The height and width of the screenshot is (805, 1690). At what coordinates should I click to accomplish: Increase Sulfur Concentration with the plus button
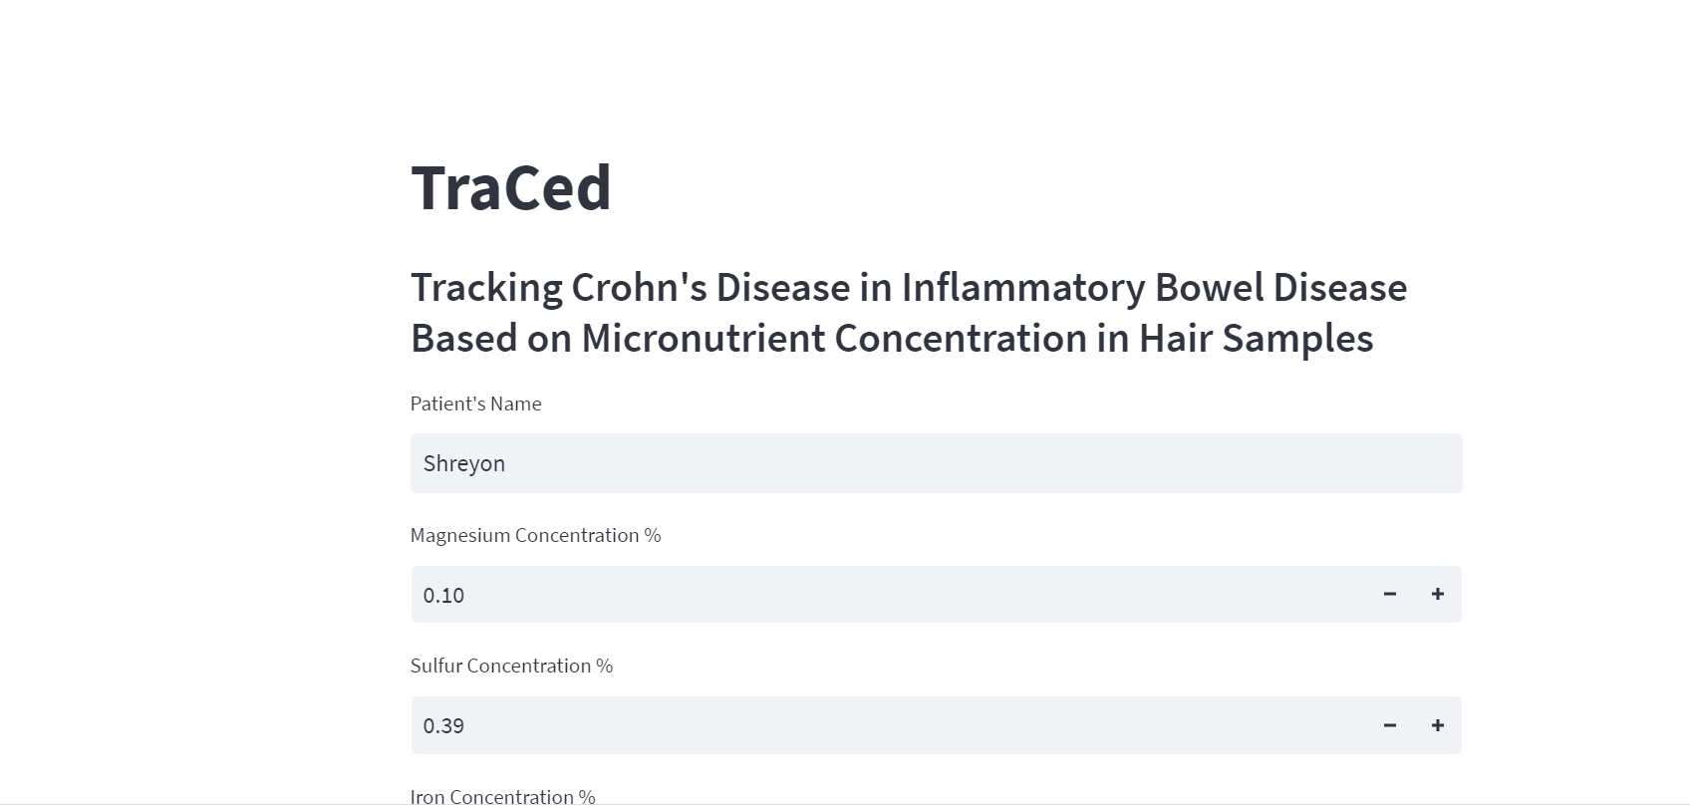(x=1437, y=725)
